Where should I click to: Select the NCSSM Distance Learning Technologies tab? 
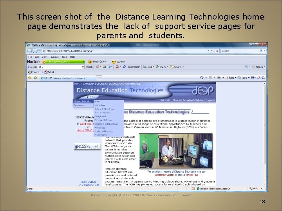[68, 78]
